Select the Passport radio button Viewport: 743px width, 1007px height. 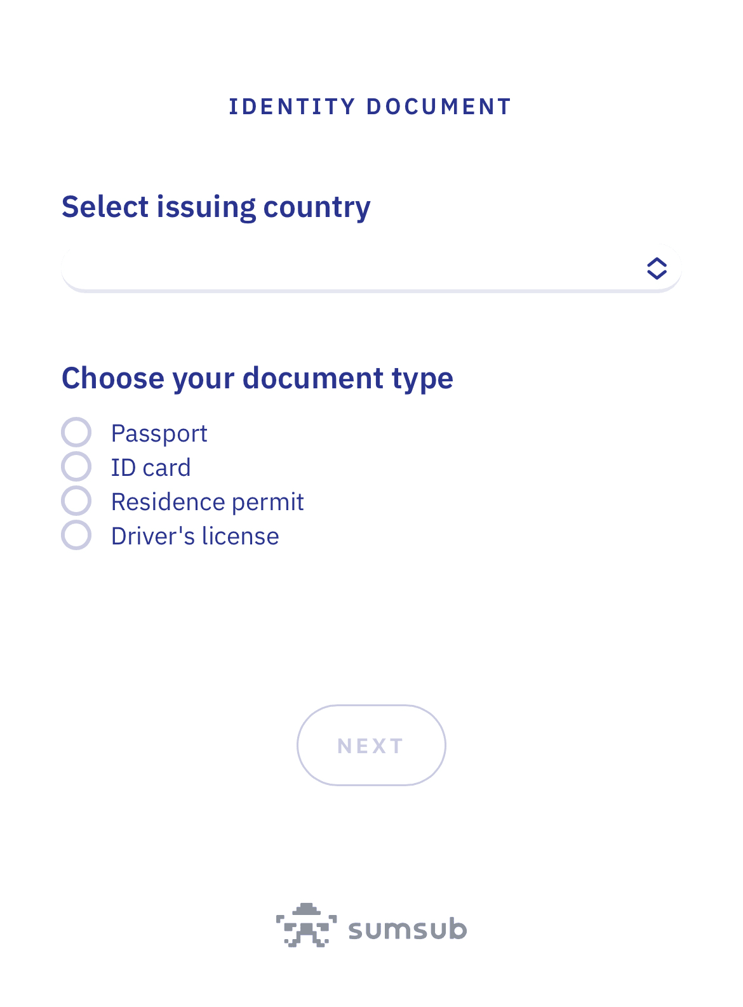pyautogui.click(x=76, y=433)
